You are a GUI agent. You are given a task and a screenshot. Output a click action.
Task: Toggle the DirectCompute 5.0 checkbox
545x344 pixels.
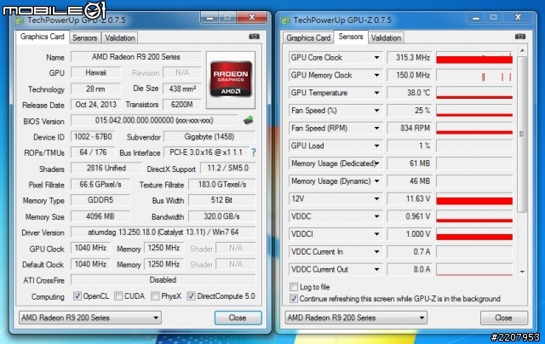click(191, 296)
